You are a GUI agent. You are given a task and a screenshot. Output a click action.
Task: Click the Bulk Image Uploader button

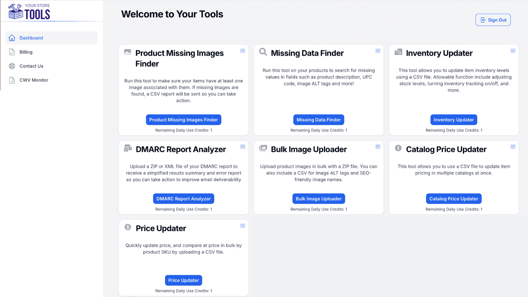coord(318,198)
